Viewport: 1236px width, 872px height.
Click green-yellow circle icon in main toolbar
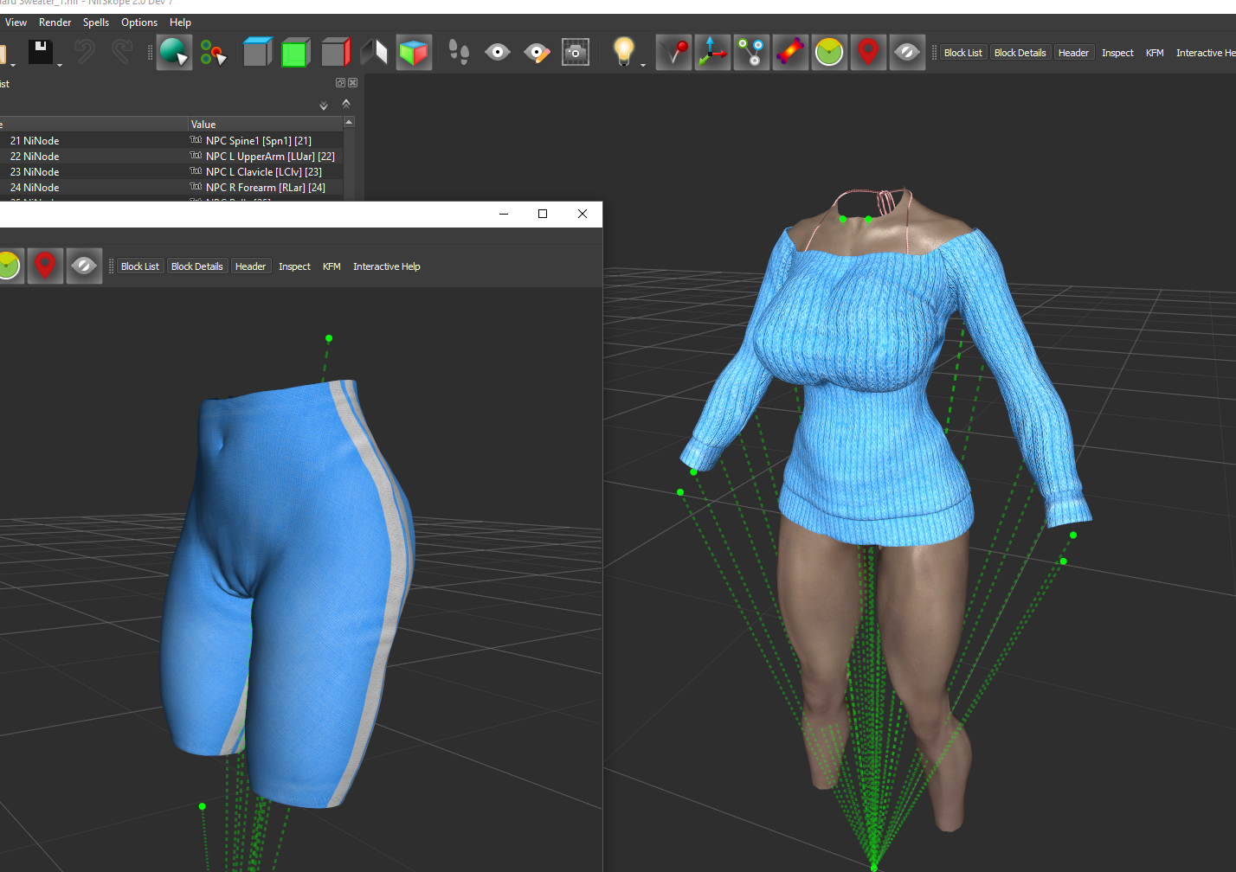click(x=829, y=53)
